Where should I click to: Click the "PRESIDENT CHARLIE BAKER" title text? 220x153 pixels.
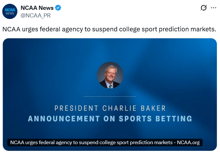point(110,108)
